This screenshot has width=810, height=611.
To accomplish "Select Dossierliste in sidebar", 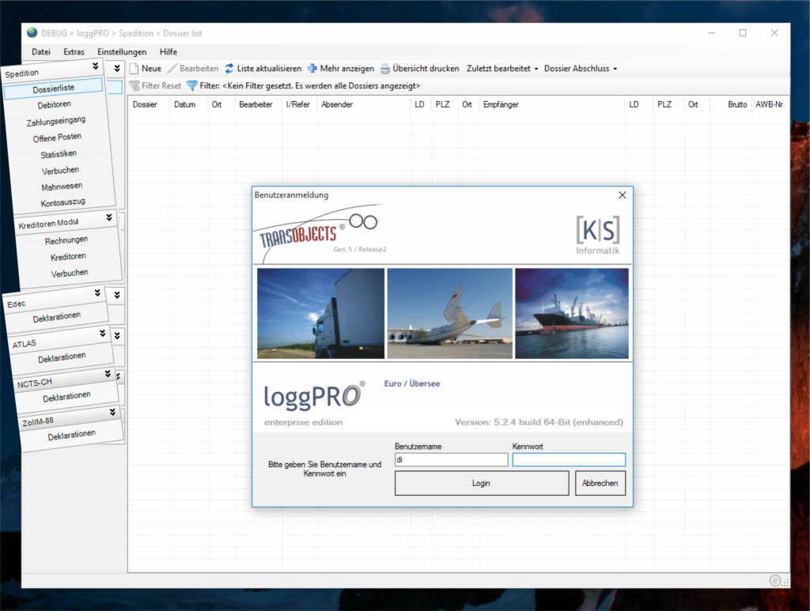I will click(x=53, y=89).
